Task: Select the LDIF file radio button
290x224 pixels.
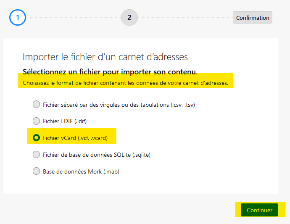Action: (x=37, y=121)
